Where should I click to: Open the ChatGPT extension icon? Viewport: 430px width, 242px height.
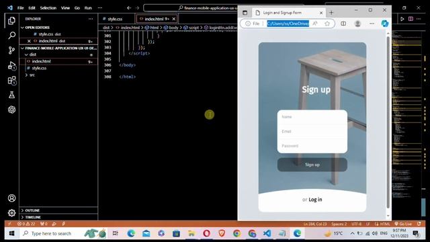(11, 110)
